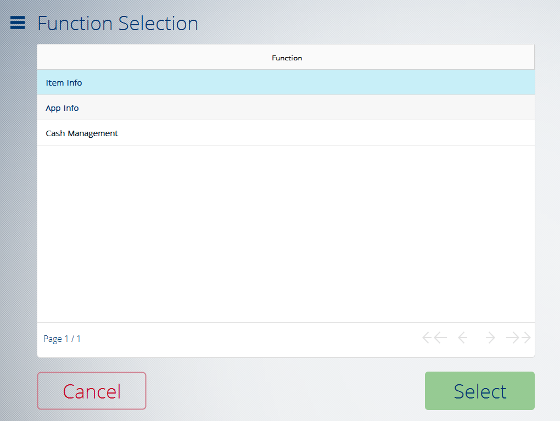
Task: Jump to first page with double-left arrow
Action: point(434,338)
